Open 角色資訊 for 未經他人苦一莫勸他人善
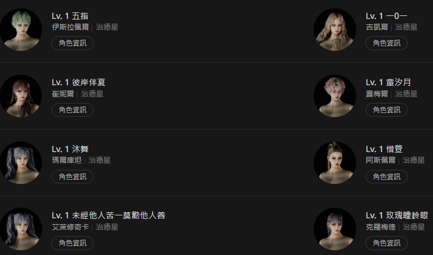Viewport: 433px width, 255px height. click(72, 243)
